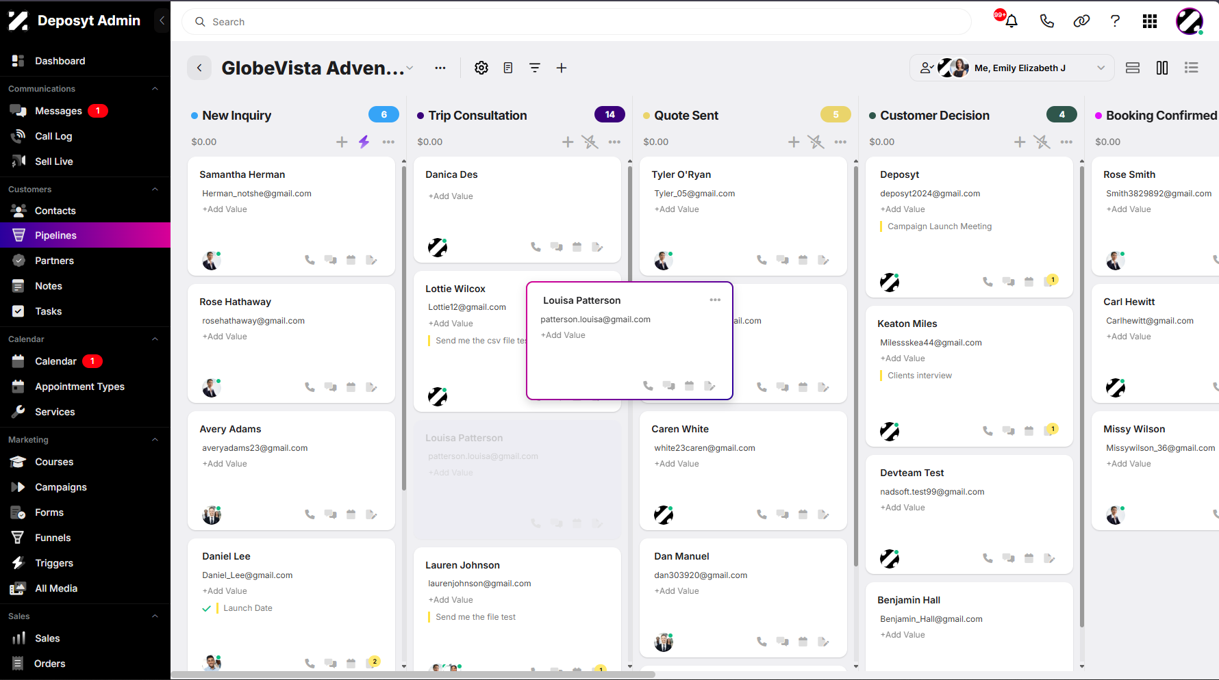This screenshot has height=680, width=1219.
Task: Check the Launch Date task checkmark
Action: tap(206, 608)
